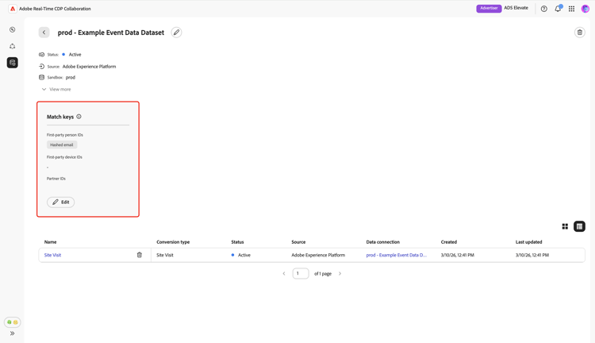Sort by the Source column header
The width and height of the screenshot is (595, 343).
[298, 242]
